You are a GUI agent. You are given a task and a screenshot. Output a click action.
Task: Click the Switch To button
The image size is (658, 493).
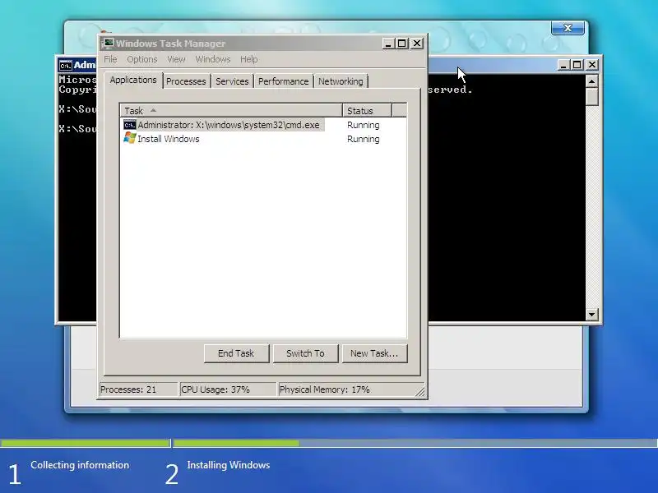305,353
